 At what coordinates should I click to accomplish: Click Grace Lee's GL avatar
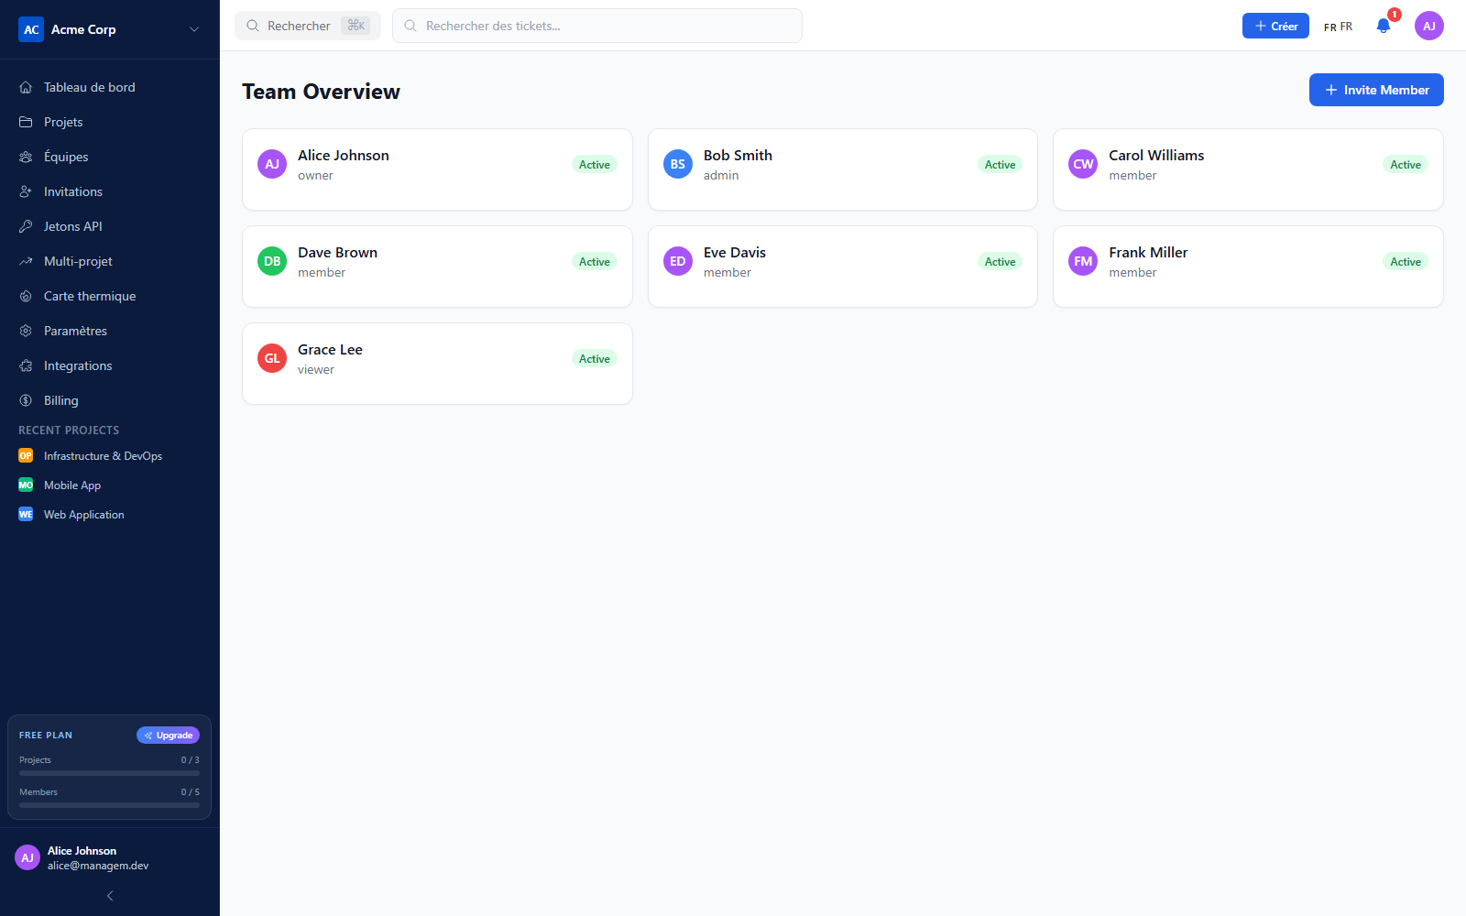pos(272,358)
